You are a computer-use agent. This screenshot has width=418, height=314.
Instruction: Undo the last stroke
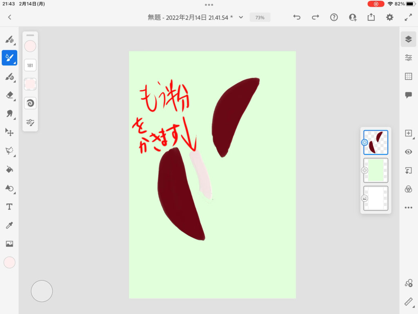[297, 17]
